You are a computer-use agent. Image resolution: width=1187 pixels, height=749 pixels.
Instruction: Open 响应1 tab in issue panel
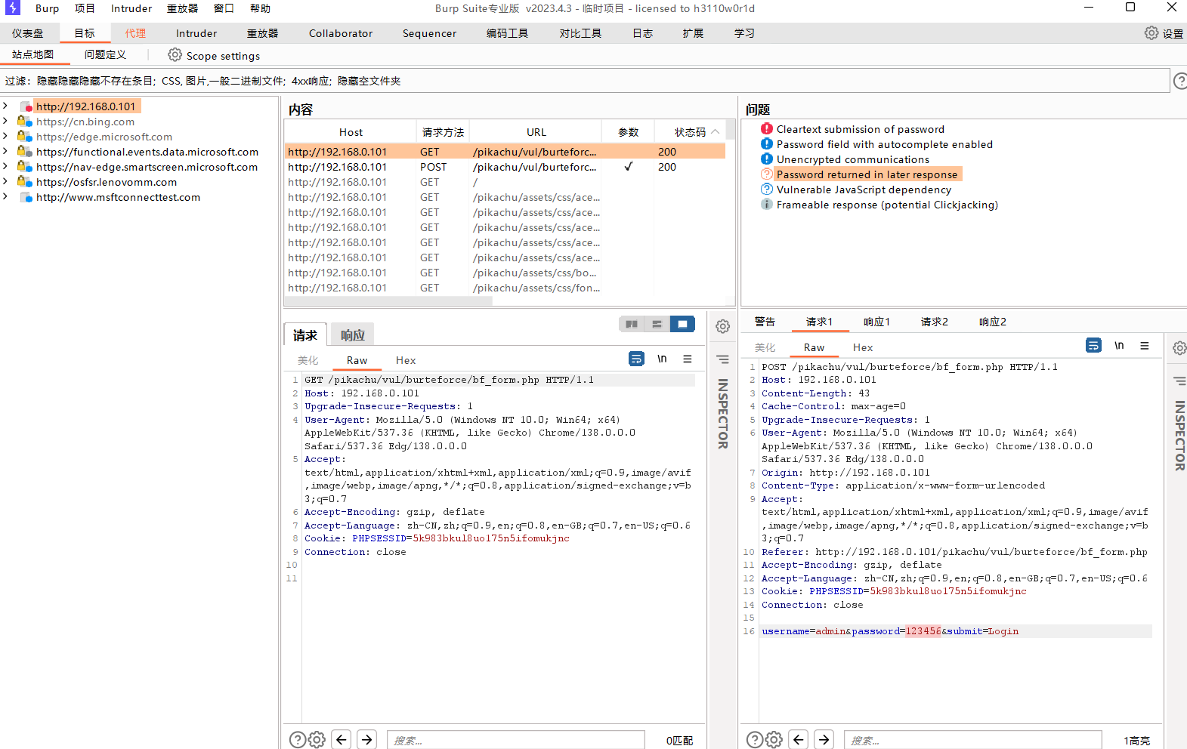[876, 322]
